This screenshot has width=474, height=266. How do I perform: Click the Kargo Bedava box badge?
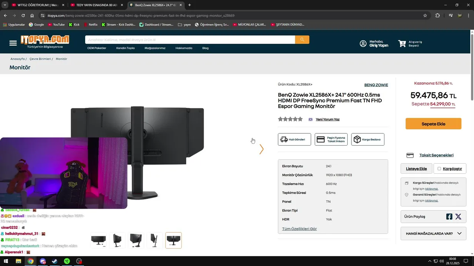(368, 139)
